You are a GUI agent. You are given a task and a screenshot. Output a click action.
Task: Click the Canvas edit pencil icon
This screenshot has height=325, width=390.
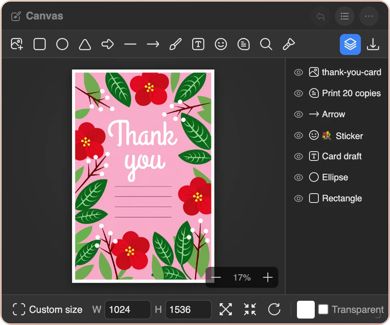tap(16, 17)
